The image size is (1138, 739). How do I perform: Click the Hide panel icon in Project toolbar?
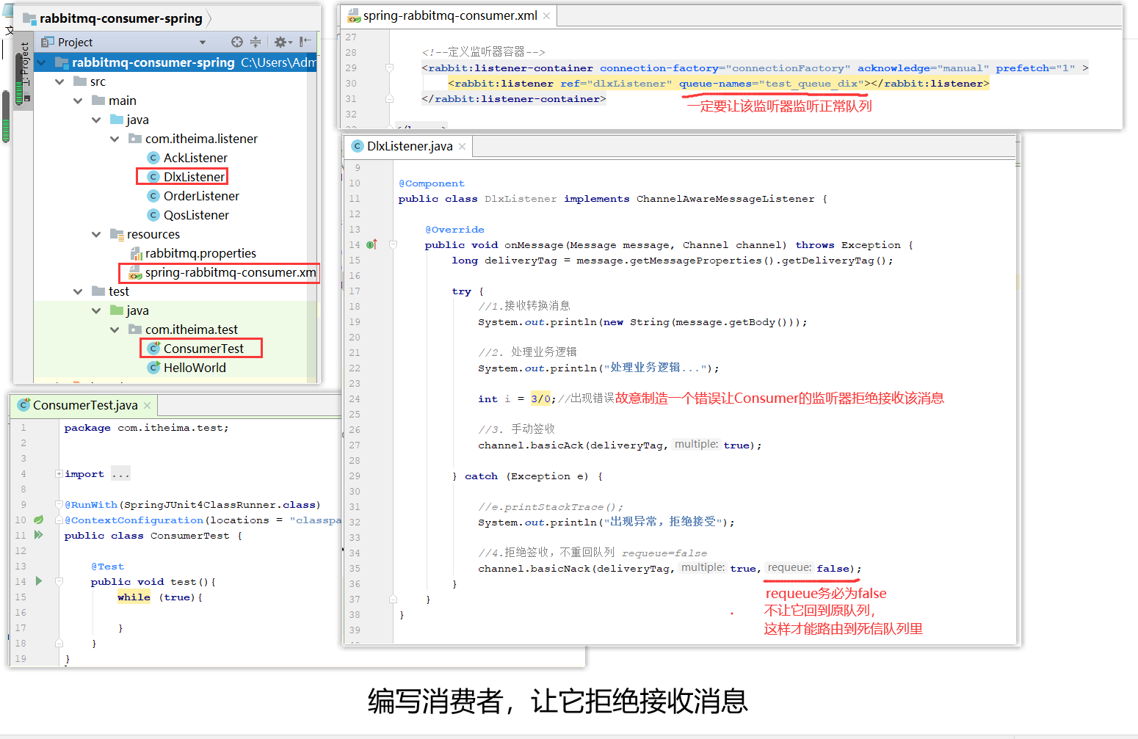305,42
